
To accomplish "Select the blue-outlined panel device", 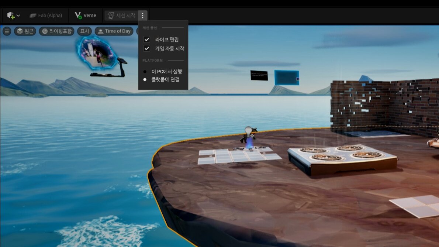I will pyautogui.click(x=286, y=78).
